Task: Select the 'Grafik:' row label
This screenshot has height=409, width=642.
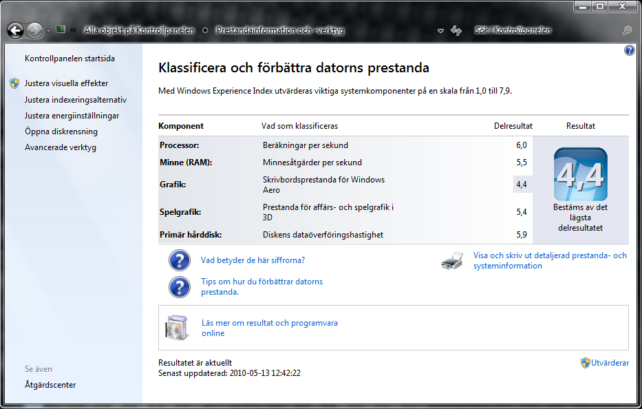Action: [x=173, y=185]
